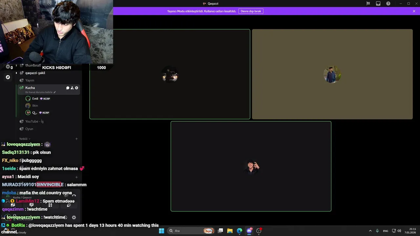The height and width of the screenshot is (236, 420).
Task: Edit channel status via pencil icon
Action: point(55,92)
